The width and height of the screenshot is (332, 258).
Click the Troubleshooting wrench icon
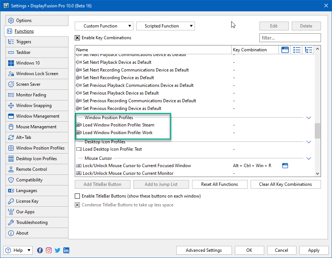click(x=11, y=222)
